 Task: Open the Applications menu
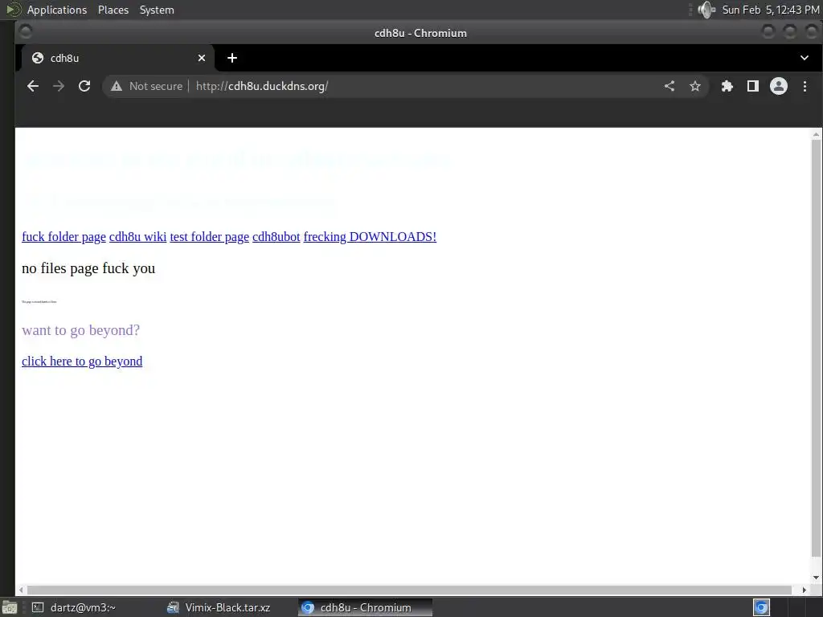(57, 10)
